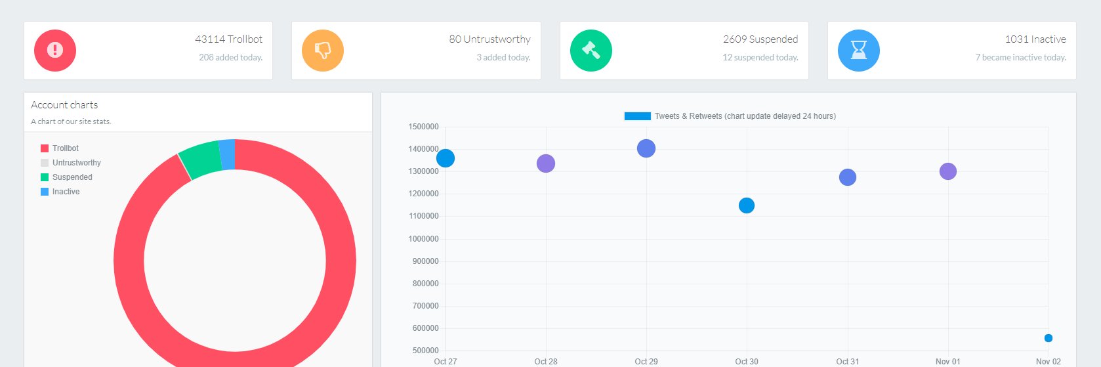Click the green gavel Suspended icon
The image size is (1101, 367).
[591, 51]
